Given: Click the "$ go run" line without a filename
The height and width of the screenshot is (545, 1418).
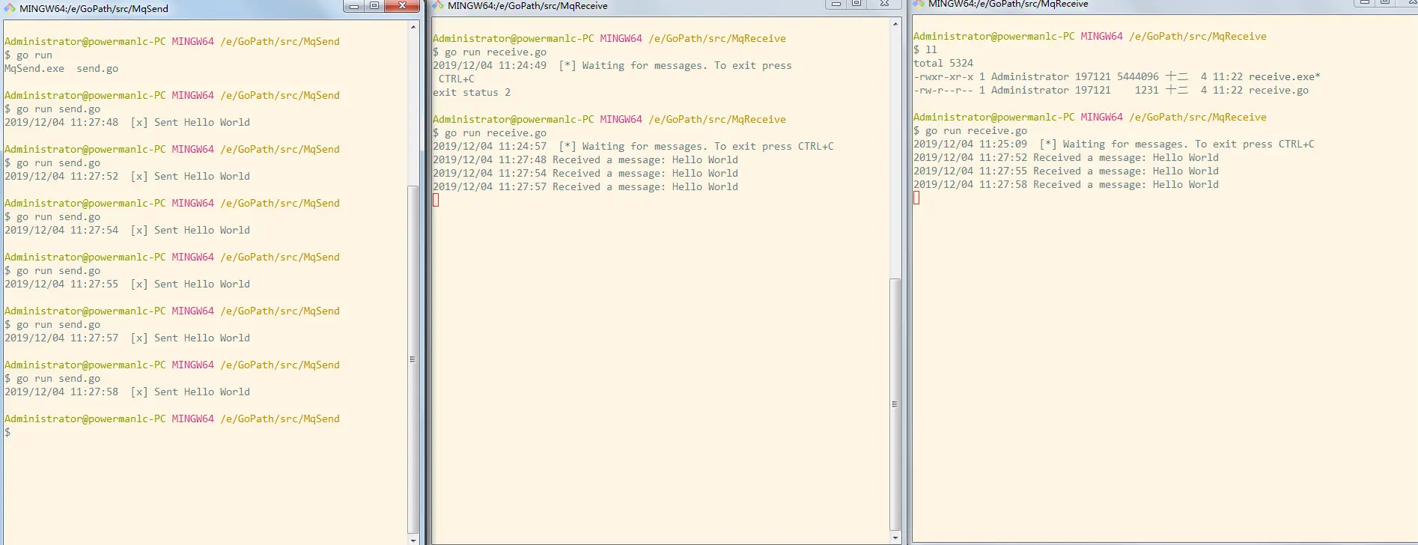Looking at the screenshot, I should [x=28, y=55].
